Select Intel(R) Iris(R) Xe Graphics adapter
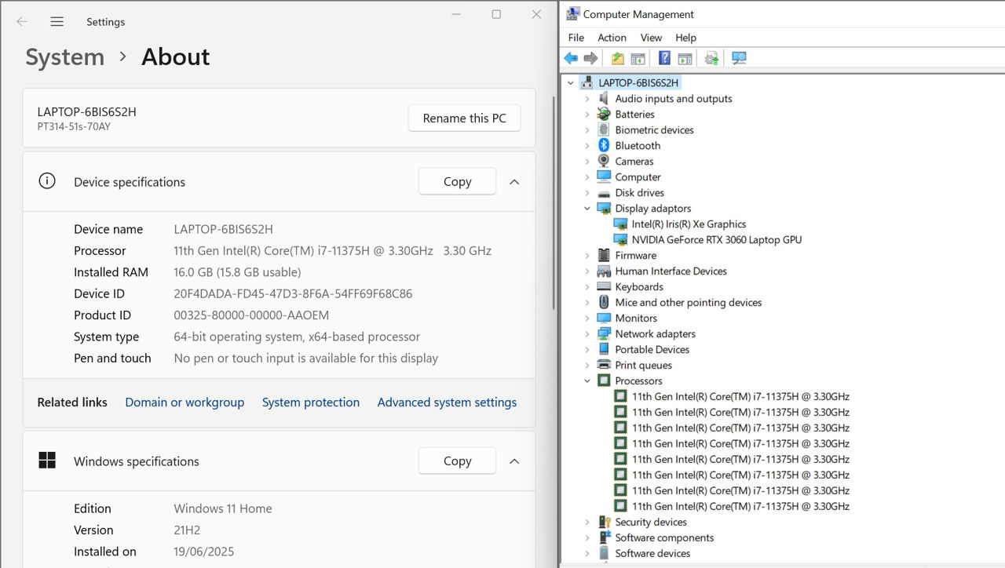 tap(689, 224)
